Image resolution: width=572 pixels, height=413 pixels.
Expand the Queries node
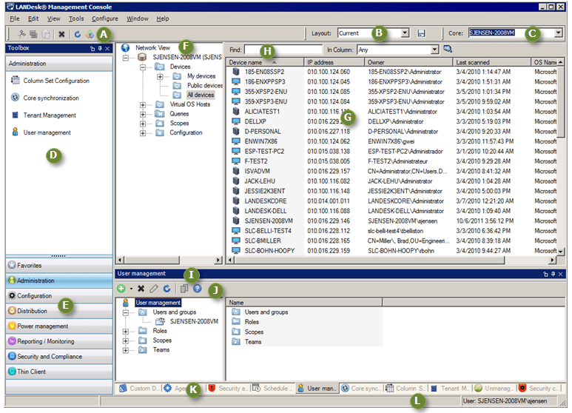[143, 114]
